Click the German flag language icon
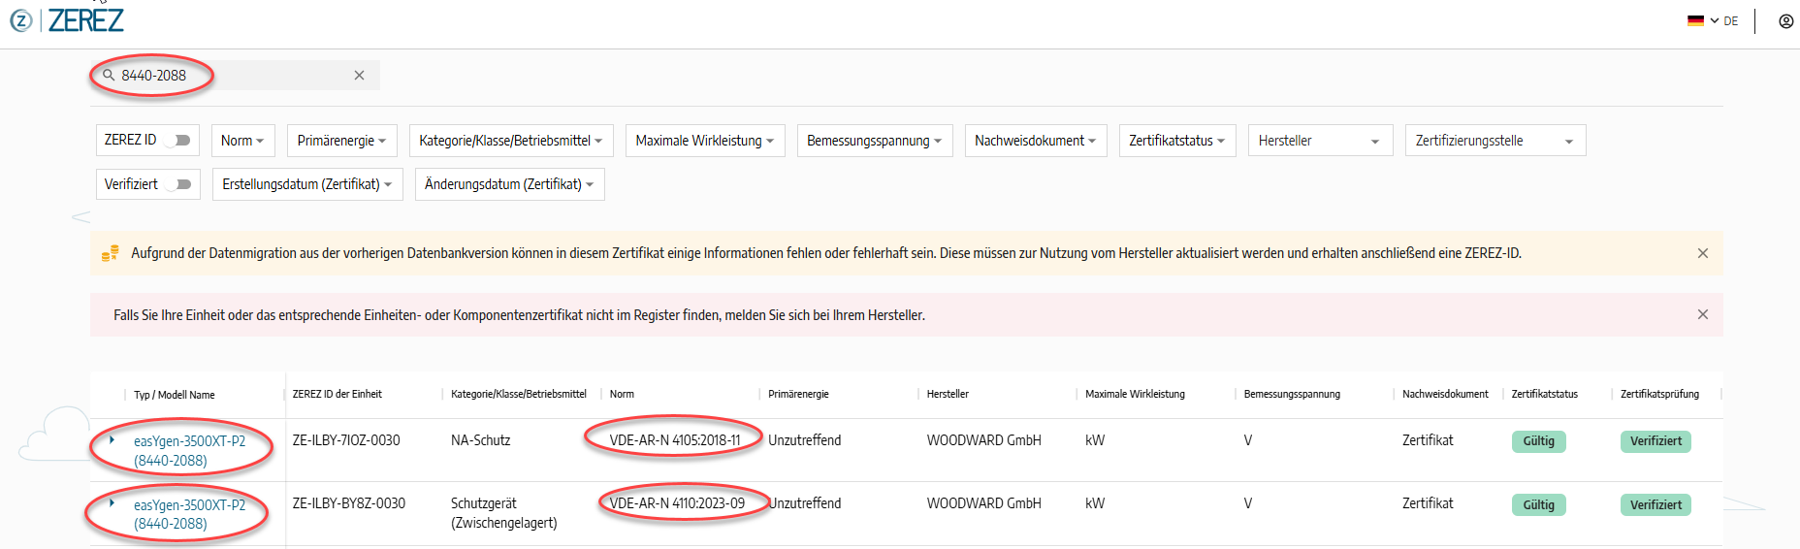Screen dimensions: 1800x549 [1695, 21]
